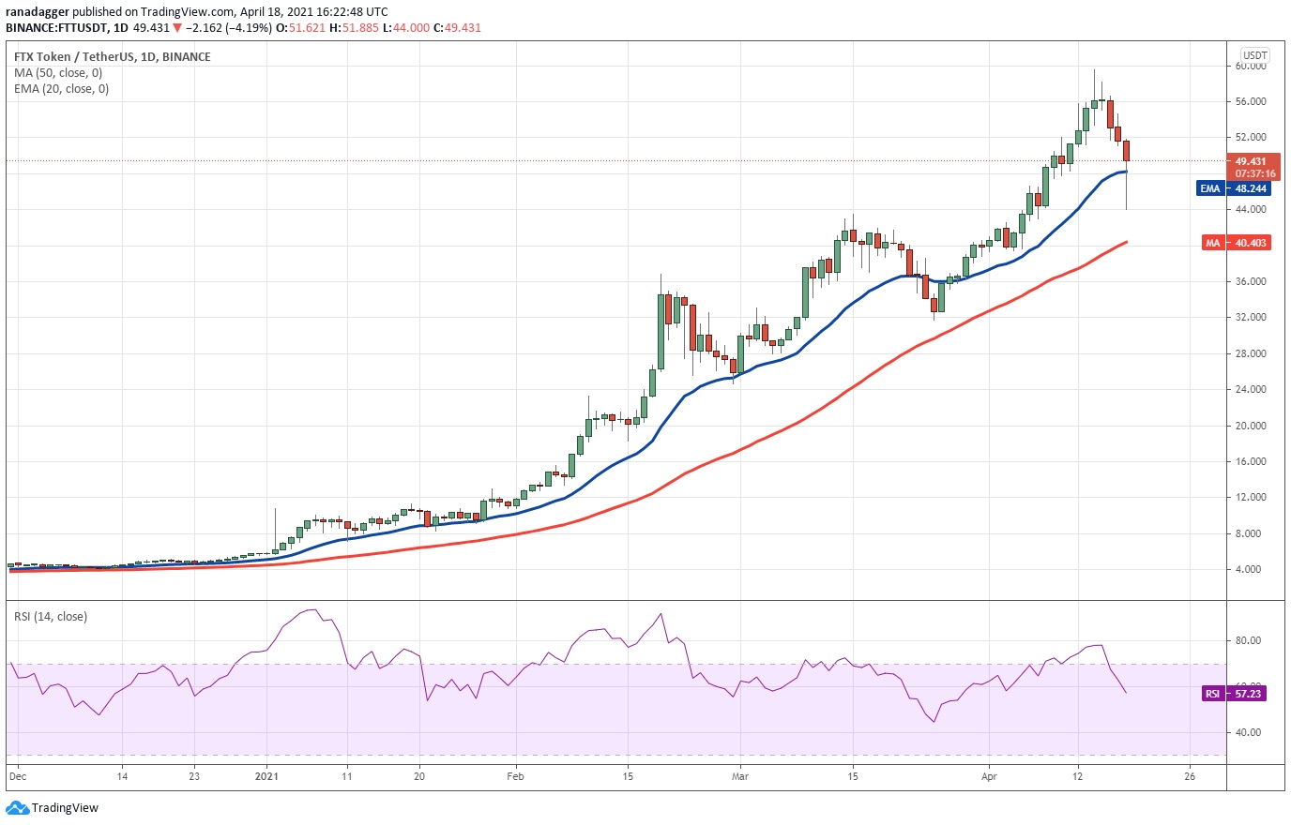Click the 80.00 RSI axis label
Image resolution: width=1291 pixels, height=825 pixels.
coord(1248,640)
